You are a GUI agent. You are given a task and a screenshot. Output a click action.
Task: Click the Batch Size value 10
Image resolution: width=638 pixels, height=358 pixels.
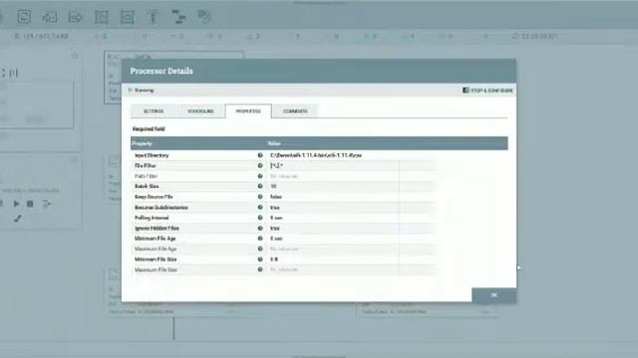273,186
